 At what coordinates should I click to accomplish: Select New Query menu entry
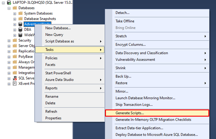tap(70, 35)
